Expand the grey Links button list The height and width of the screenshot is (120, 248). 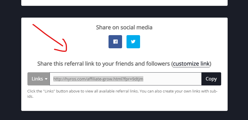[39, 79]
